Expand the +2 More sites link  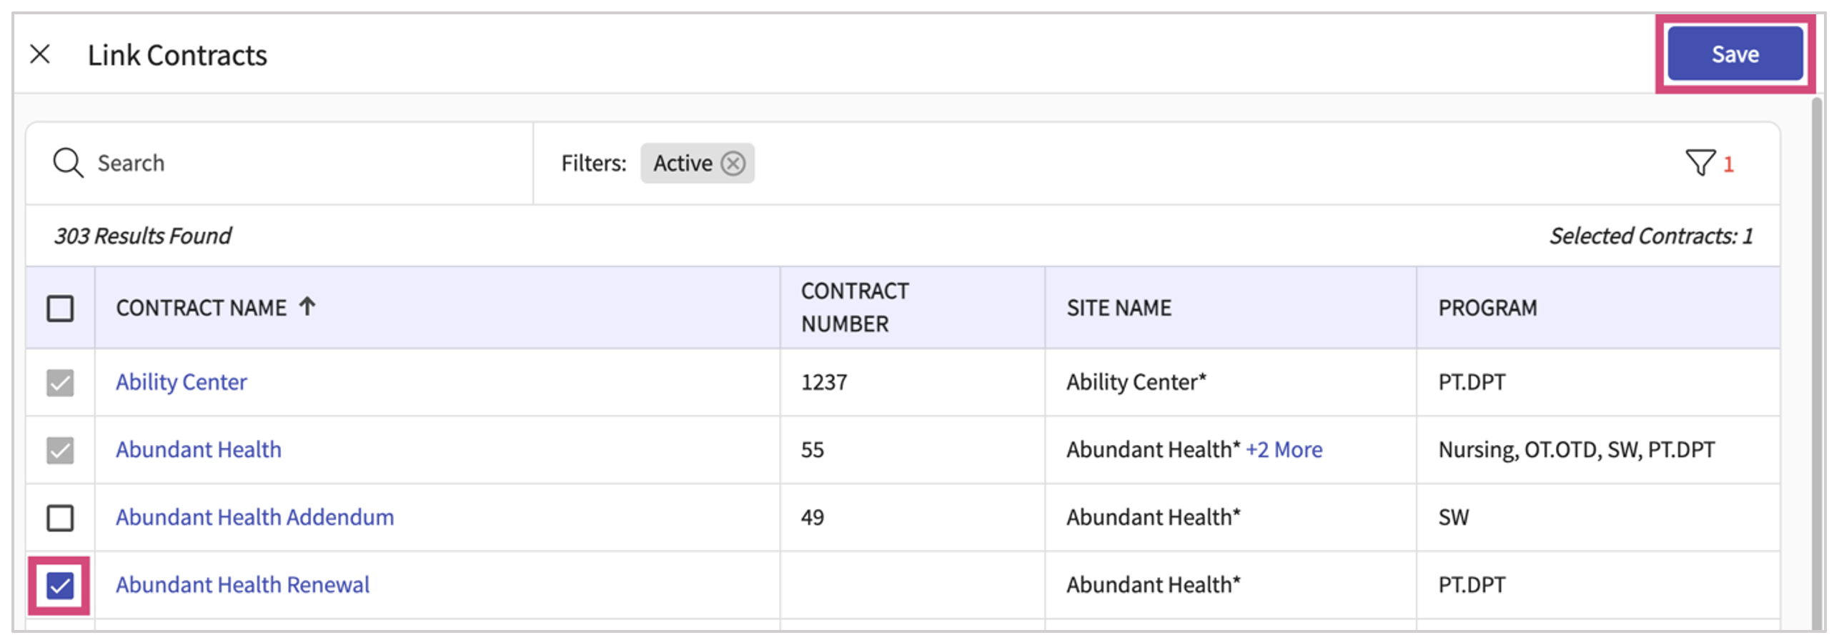pyautogui.click(x=1284, y=450)
